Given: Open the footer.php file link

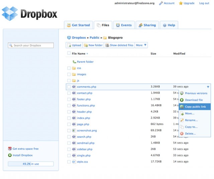Looking at the screenshot, I should pos(84,99).
